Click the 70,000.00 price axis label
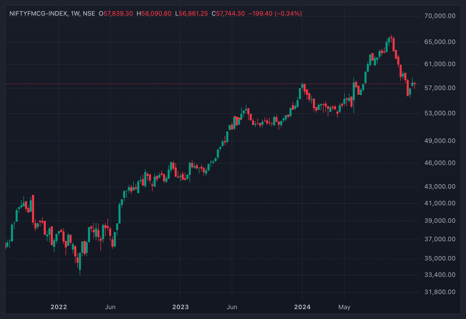This screenshot has height=319, width=466. point(440,16)
